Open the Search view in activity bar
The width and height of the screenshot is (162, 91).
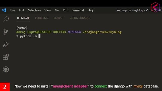6,19
